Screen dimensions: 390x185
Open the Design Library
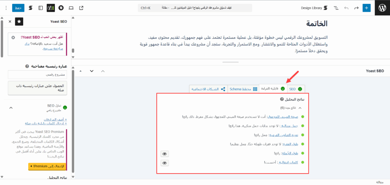pyautogui.click(x=314, y=8)
